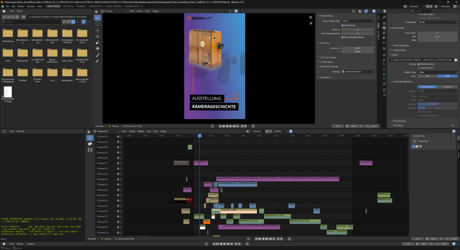The width and height of the screenshot is (460, 250).
Task: Pick the Sample color eyedropper tool
Action: (x=97, y=55)
